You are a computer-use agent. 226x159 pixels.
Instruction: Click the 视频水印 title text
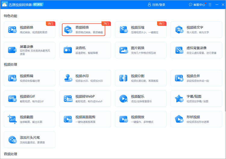pyautogui.click(x=82, y=76)
